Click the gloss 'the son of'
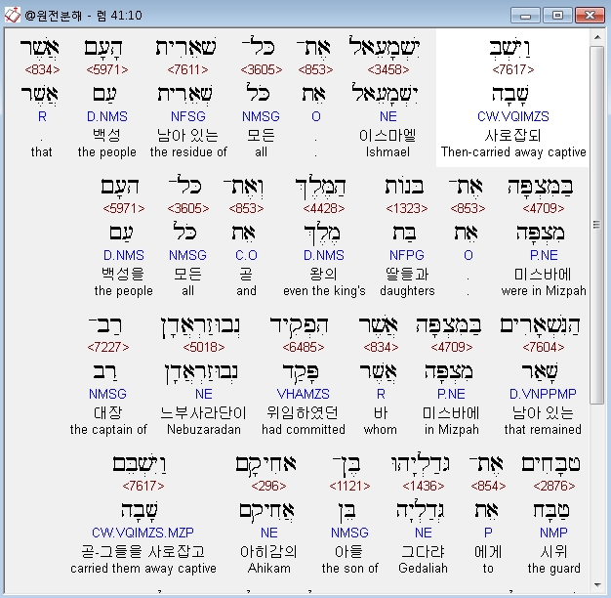The width and height of the screenshot is (611, 598). (x=349, y=569)
